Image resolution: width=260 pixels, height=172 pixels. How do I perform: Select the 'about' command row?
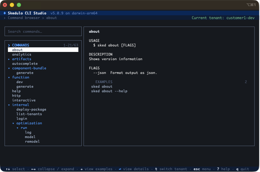[x=43, y=50]
